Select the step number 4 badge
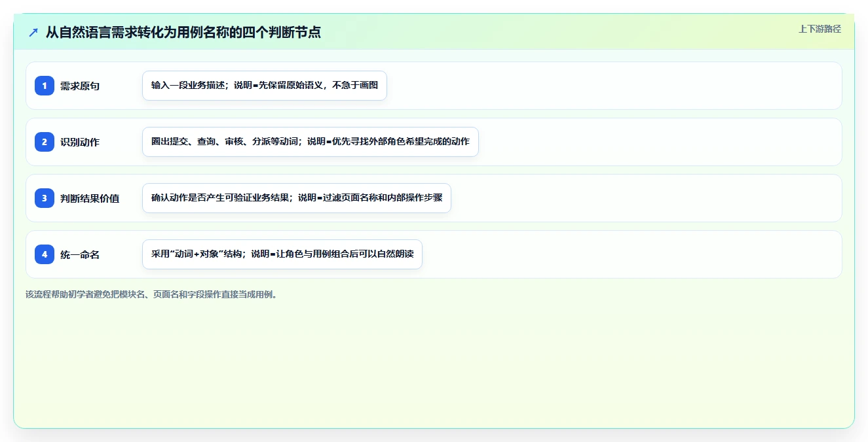 [x=45, y=254]
